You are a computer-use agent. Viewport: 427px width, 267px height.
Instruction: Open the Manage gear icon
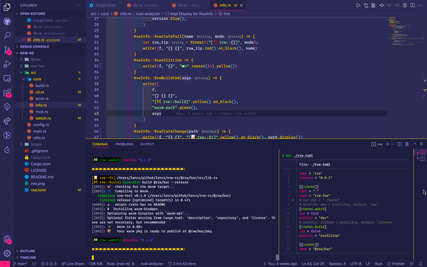(x=7, y=254)
